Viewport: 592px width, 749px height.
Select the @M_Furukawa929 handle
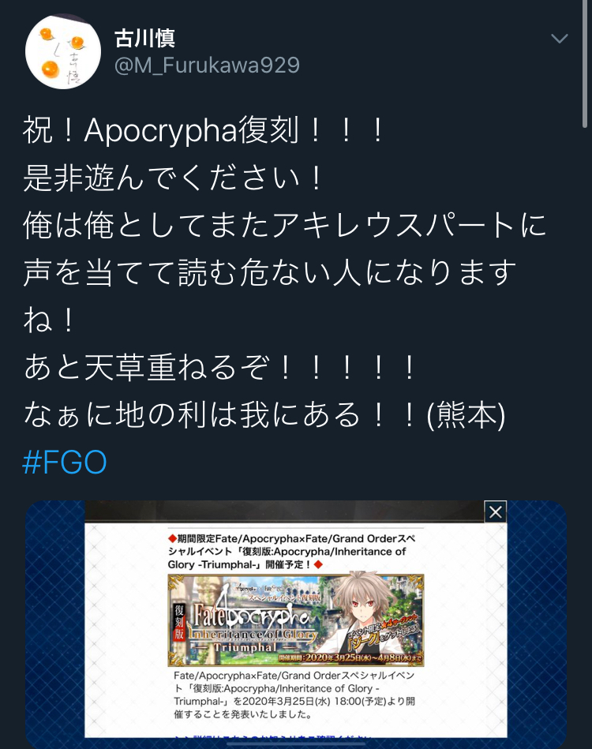(x=207, y=65)
